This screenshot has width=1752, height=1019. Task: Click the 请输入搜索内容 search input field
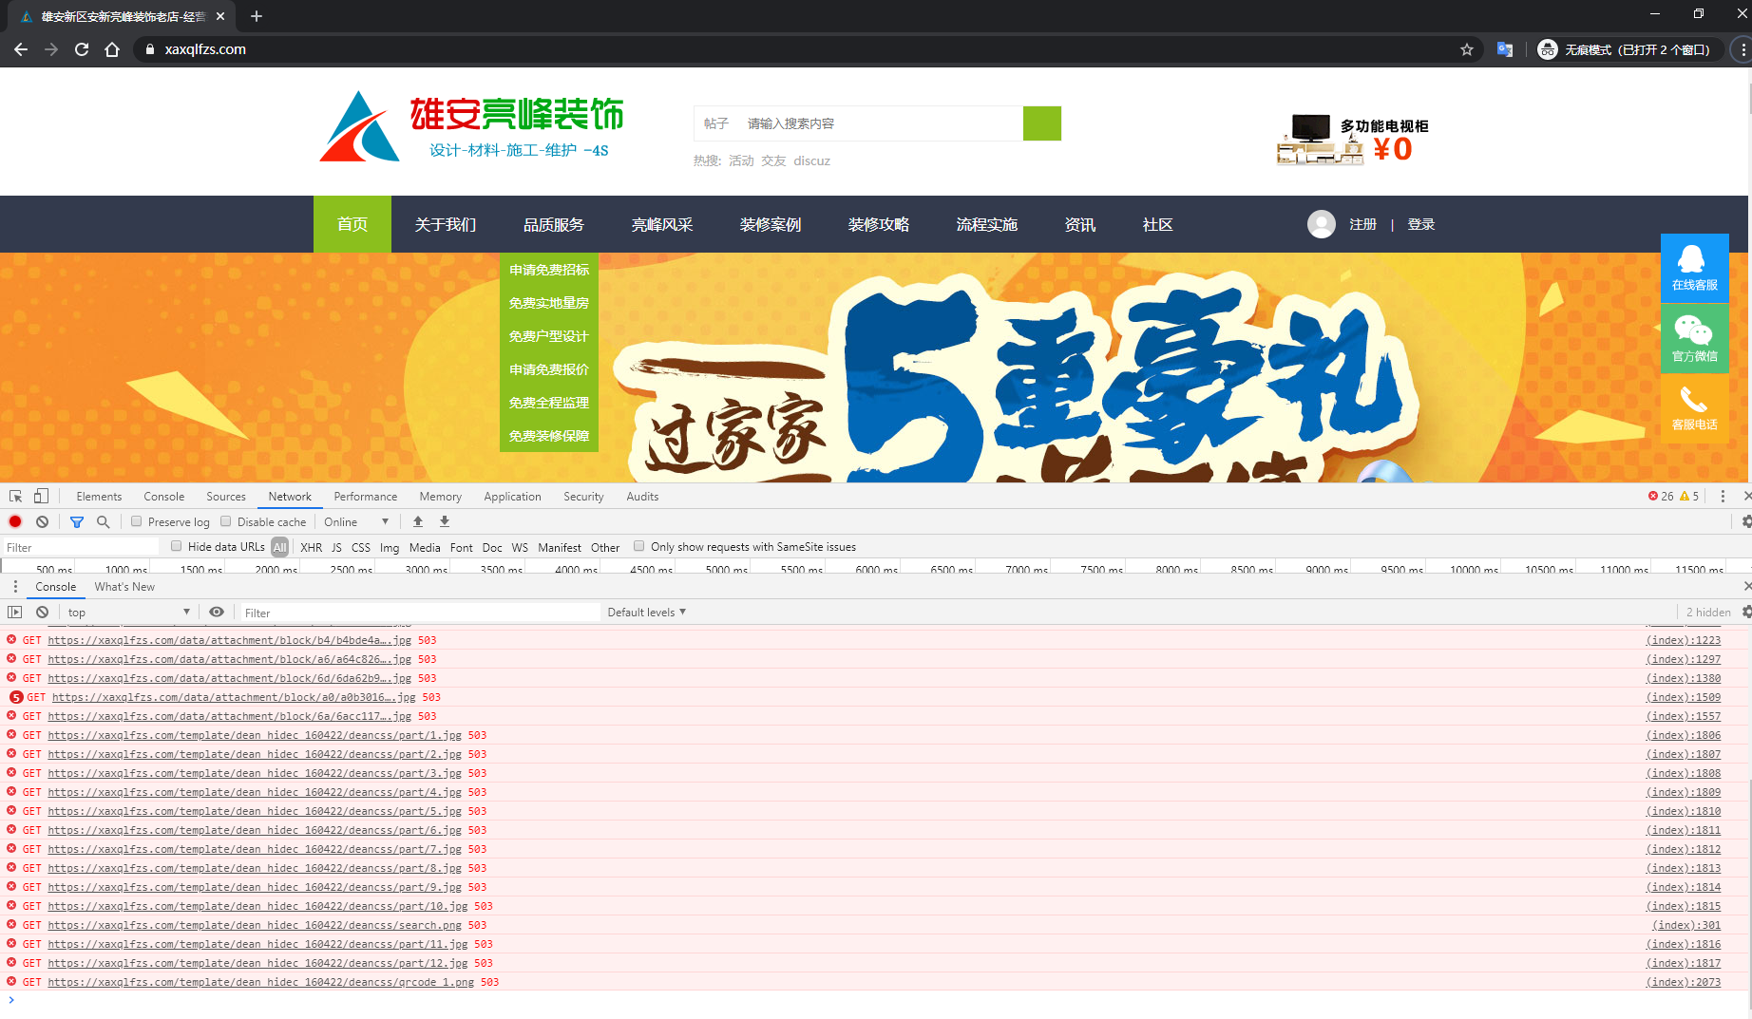(x=879, y=123)
